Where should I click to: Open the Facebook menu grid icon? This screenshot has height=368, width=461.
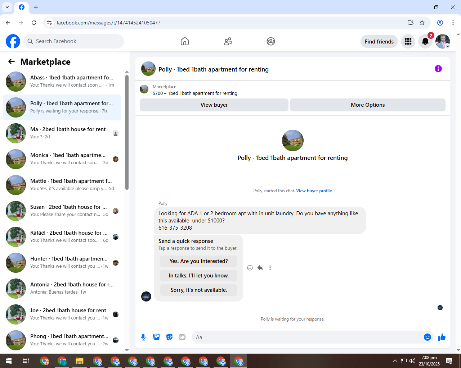(408, 41)
